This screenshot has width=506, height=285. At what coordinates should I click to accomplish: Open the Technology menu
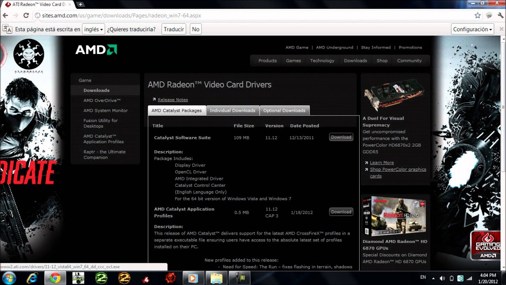(322, 61)
